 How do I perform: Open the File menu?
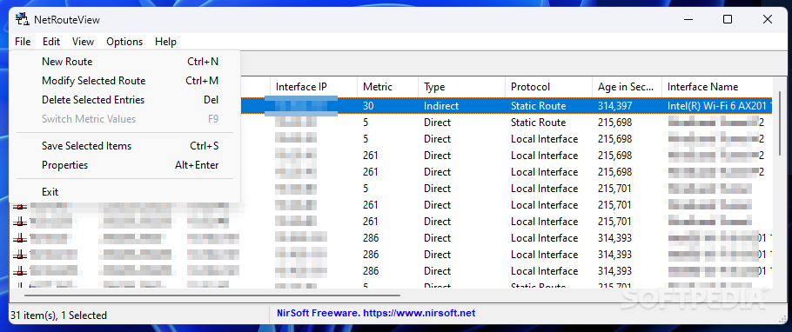[x=23, y=42]
